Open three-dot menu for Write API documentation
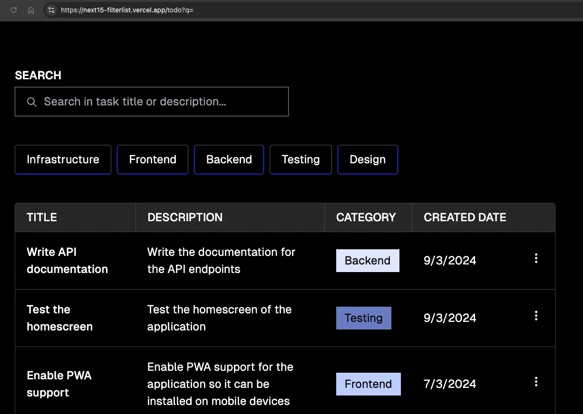Screen dimensions: 583x414 point(536,258)
